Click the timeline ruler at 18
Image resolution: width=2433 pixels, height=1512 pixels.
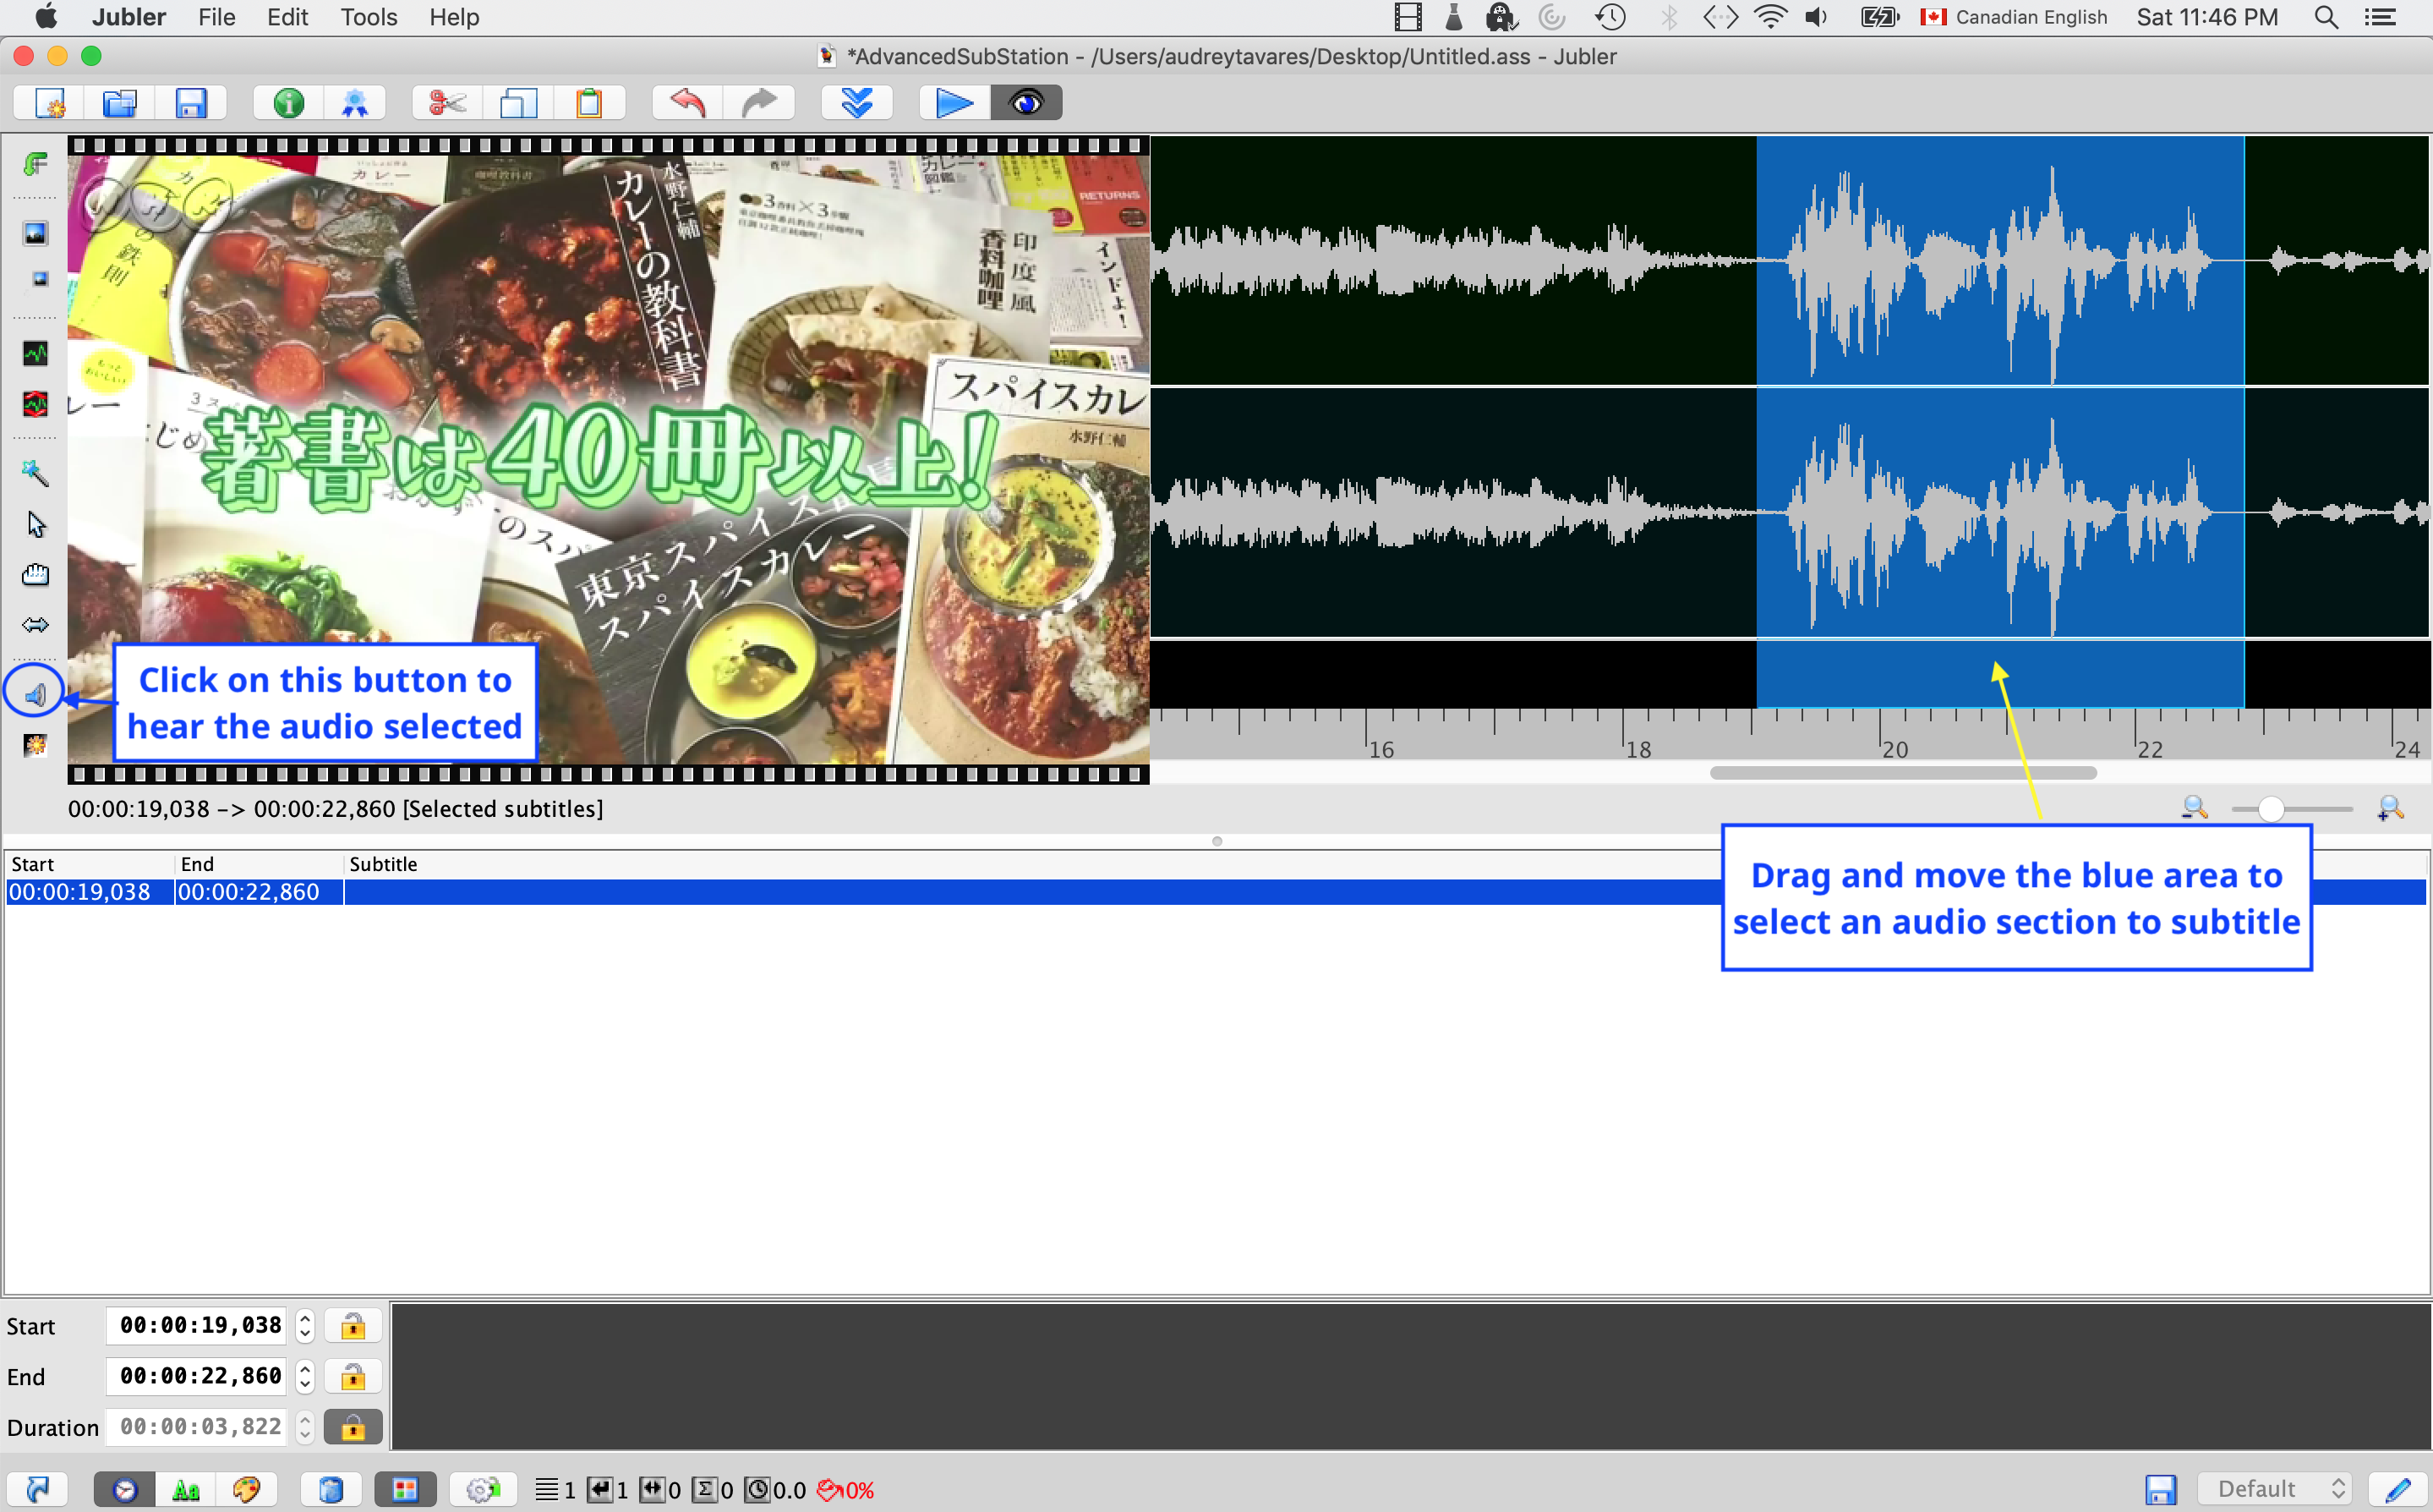[1637, 749]
